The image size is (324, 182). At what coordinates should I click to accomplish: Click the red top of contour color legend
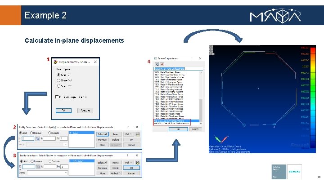(x=313, y=50)
